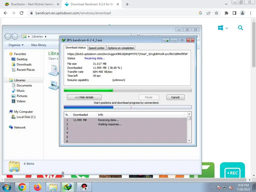Share this page icon in Chrome

pyautogui.click(x=208, y=13)
